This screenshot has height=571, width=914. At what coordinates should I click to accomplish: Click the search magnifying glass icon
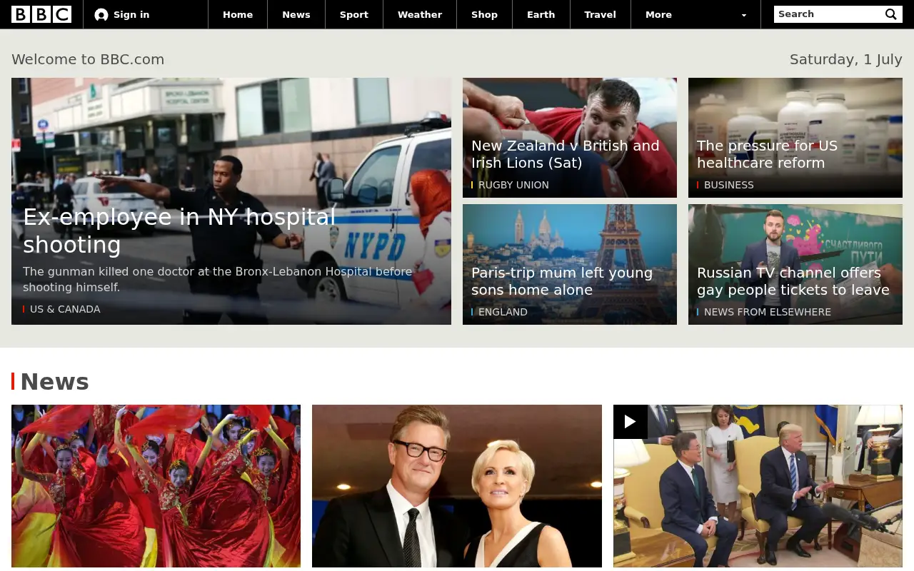coord(891,14)
